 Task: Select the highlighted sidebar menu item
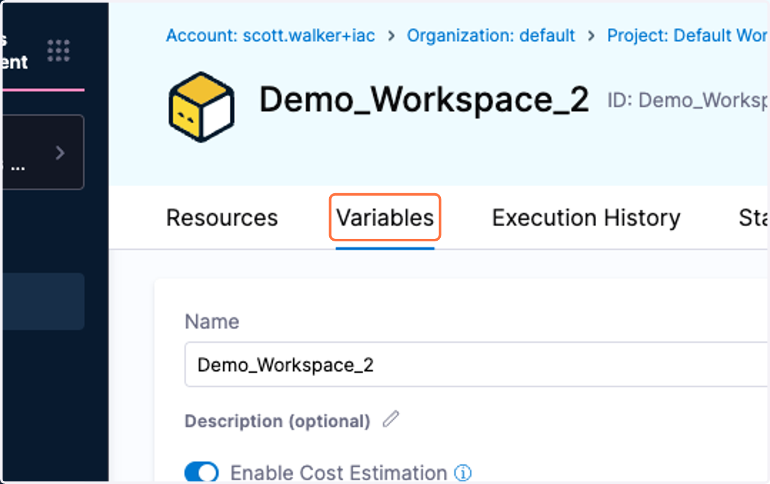[x=42, y=301]
